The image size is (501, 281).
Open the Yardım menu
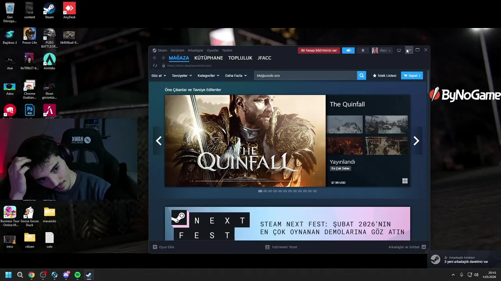tap(227, 50)
